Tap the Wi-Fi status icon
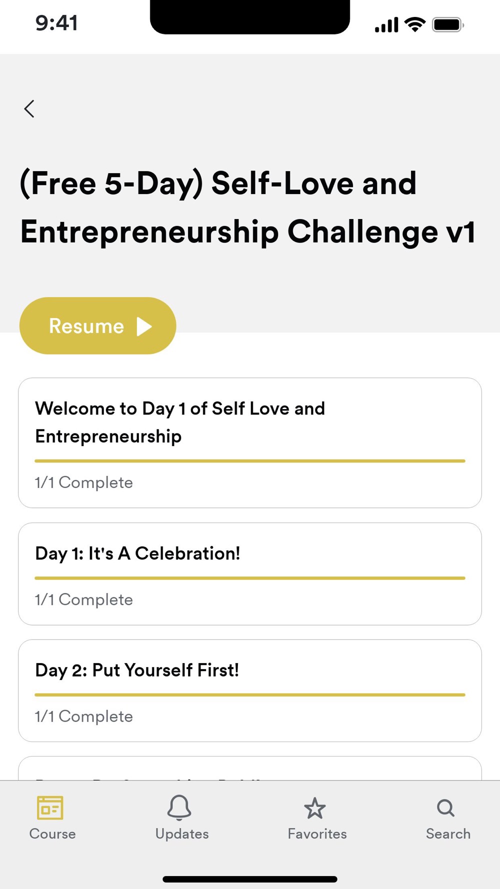The height and width of the screenshot is (889, 500). (414, 24)
